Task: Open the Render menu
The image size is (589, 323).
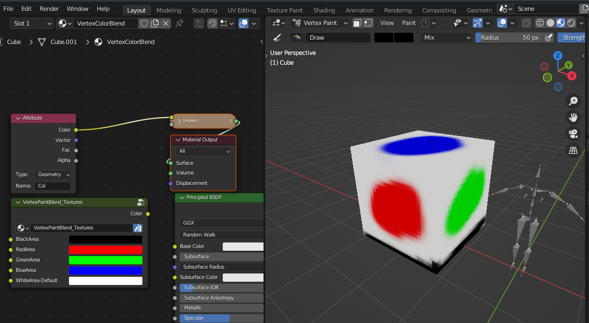Action: click(48, 9)
